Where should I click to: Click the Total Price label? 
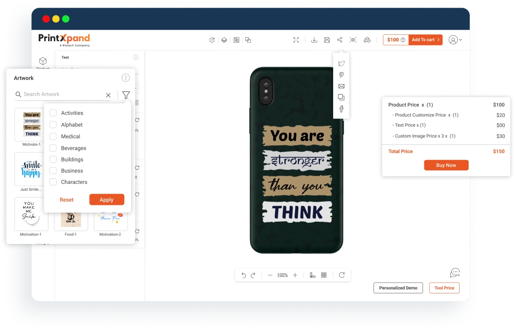[400, 151]
